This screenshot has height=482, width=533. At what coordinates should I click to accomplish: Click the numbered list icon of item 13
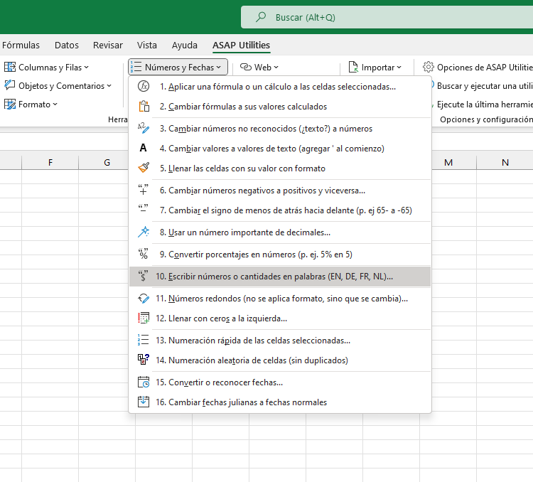point(144,340)
